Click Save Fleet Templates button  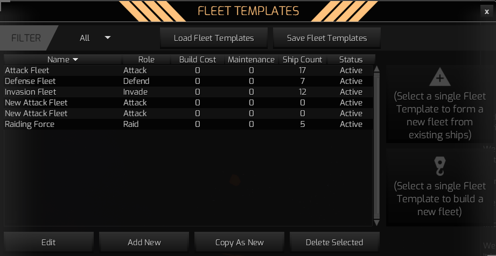point(327,38)
